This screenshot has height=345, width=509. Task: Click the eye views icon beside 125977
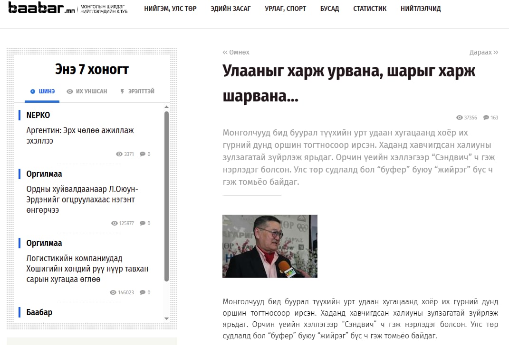tap(114, 223)
